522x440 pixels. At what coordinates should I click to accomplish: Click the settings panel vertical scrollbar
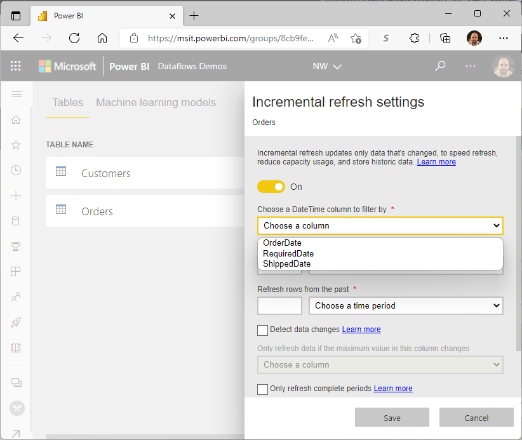pyautogui.click(x=519, y=243)
